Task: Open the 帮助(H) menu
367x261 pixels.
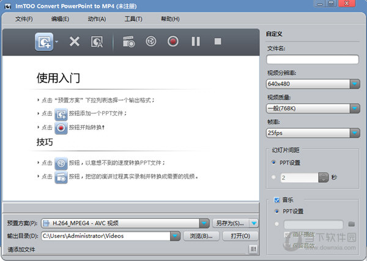Action: tap(170, 19)
